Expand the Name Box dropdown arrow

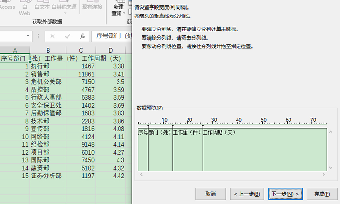28,36
